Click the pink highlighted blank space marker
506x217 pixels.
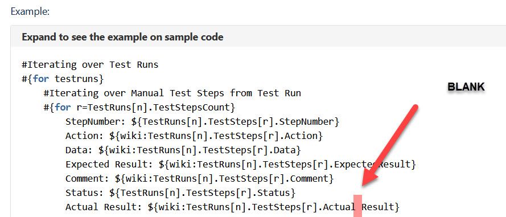point(358,206)
